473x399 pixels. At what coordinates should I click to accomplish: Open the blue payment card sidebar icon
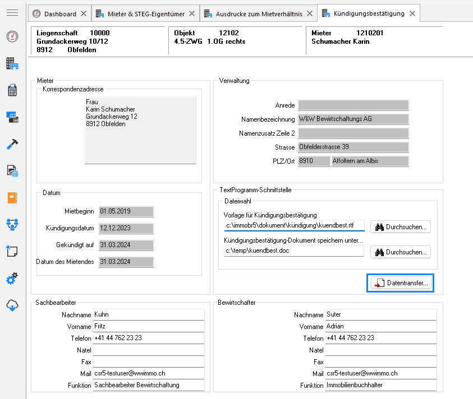tap(12, 117)
